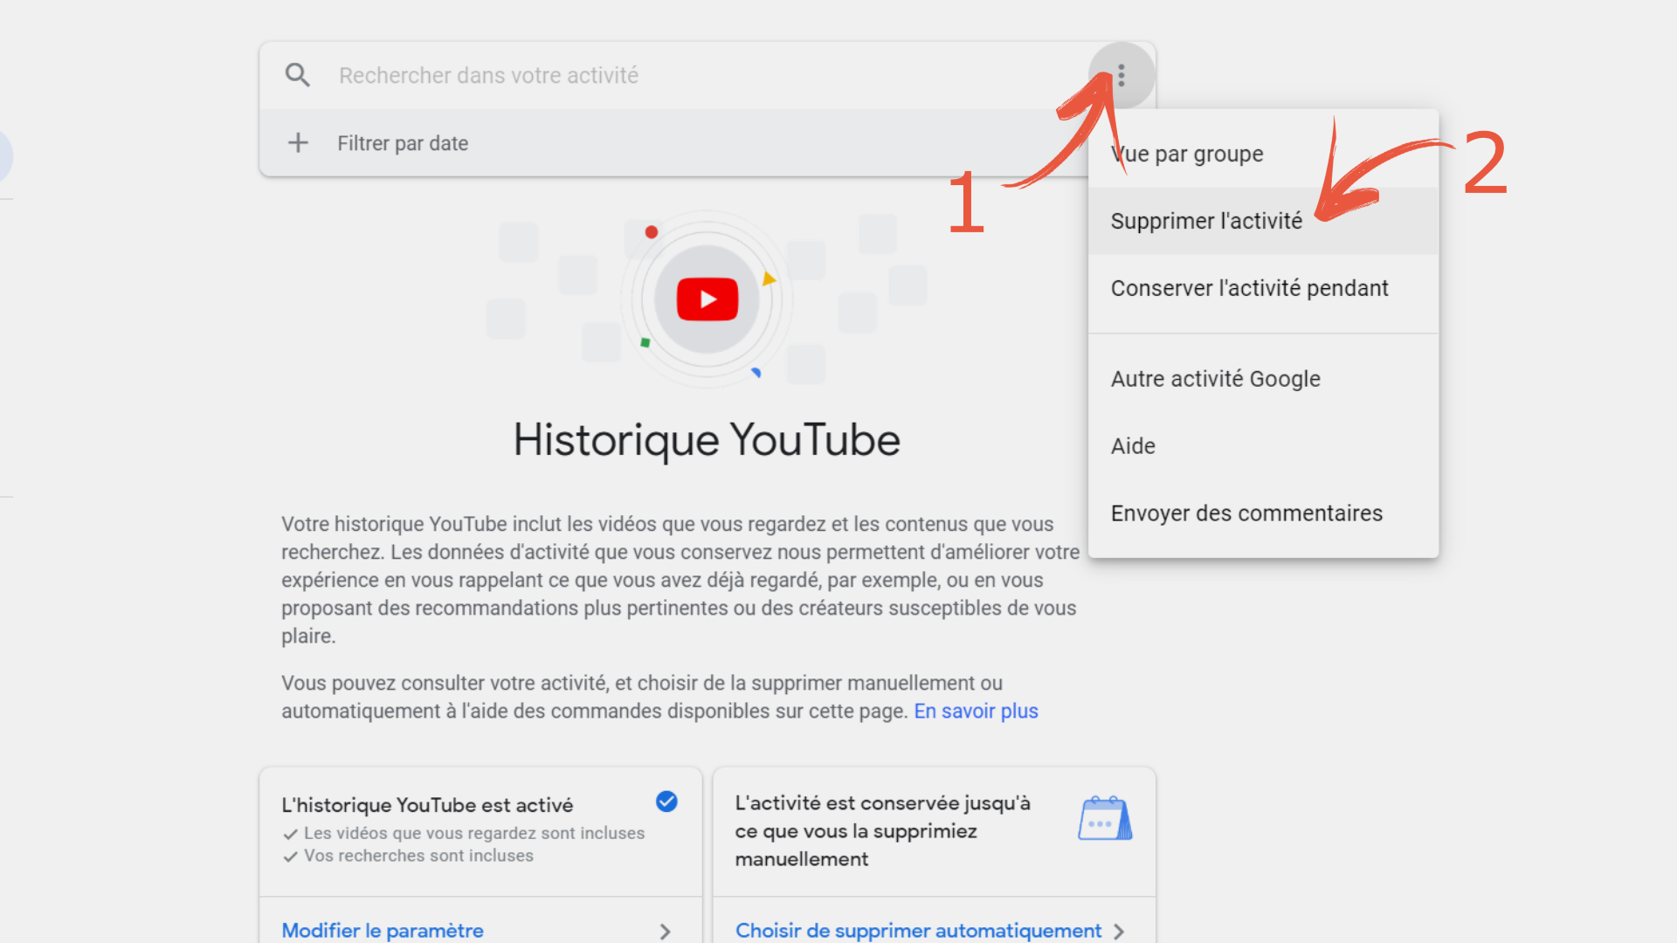Viewport: 1677px width, 943px height.
Task: Click the red YouTube play logo
Action: (x=707, y=299)
